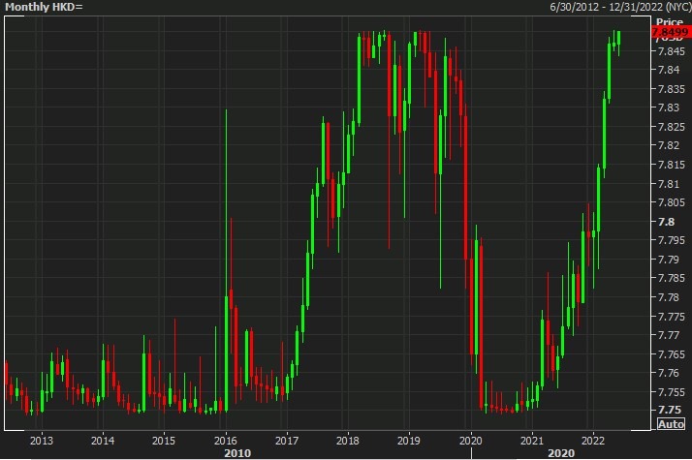Click the 2013 label on the time axis

[x=42, y=441]
